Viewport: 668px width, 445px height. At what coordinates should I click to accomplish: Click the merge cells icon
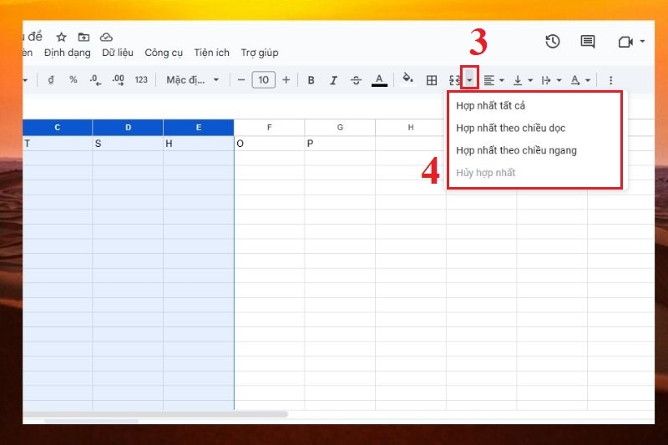(454, 80)
